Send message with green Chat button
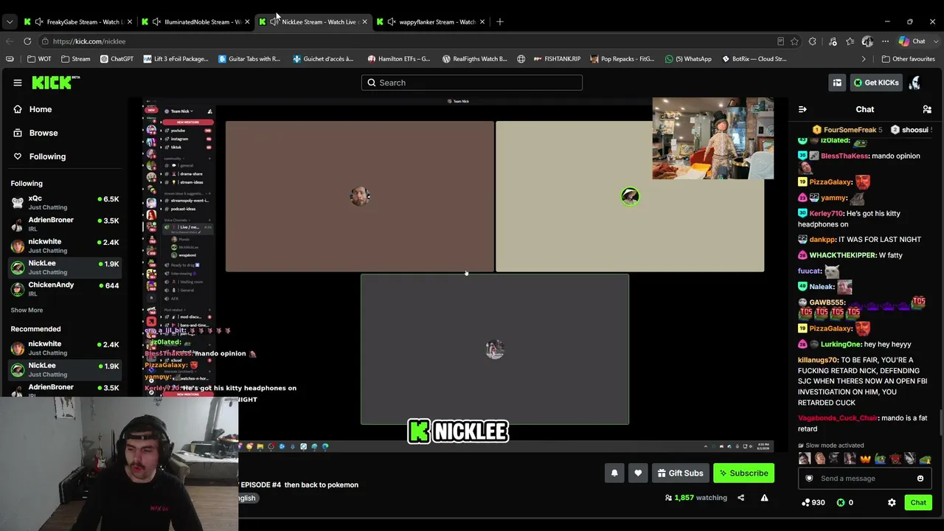Image resolution: width=944 pixels, height=531 pixels. point(918,502)
